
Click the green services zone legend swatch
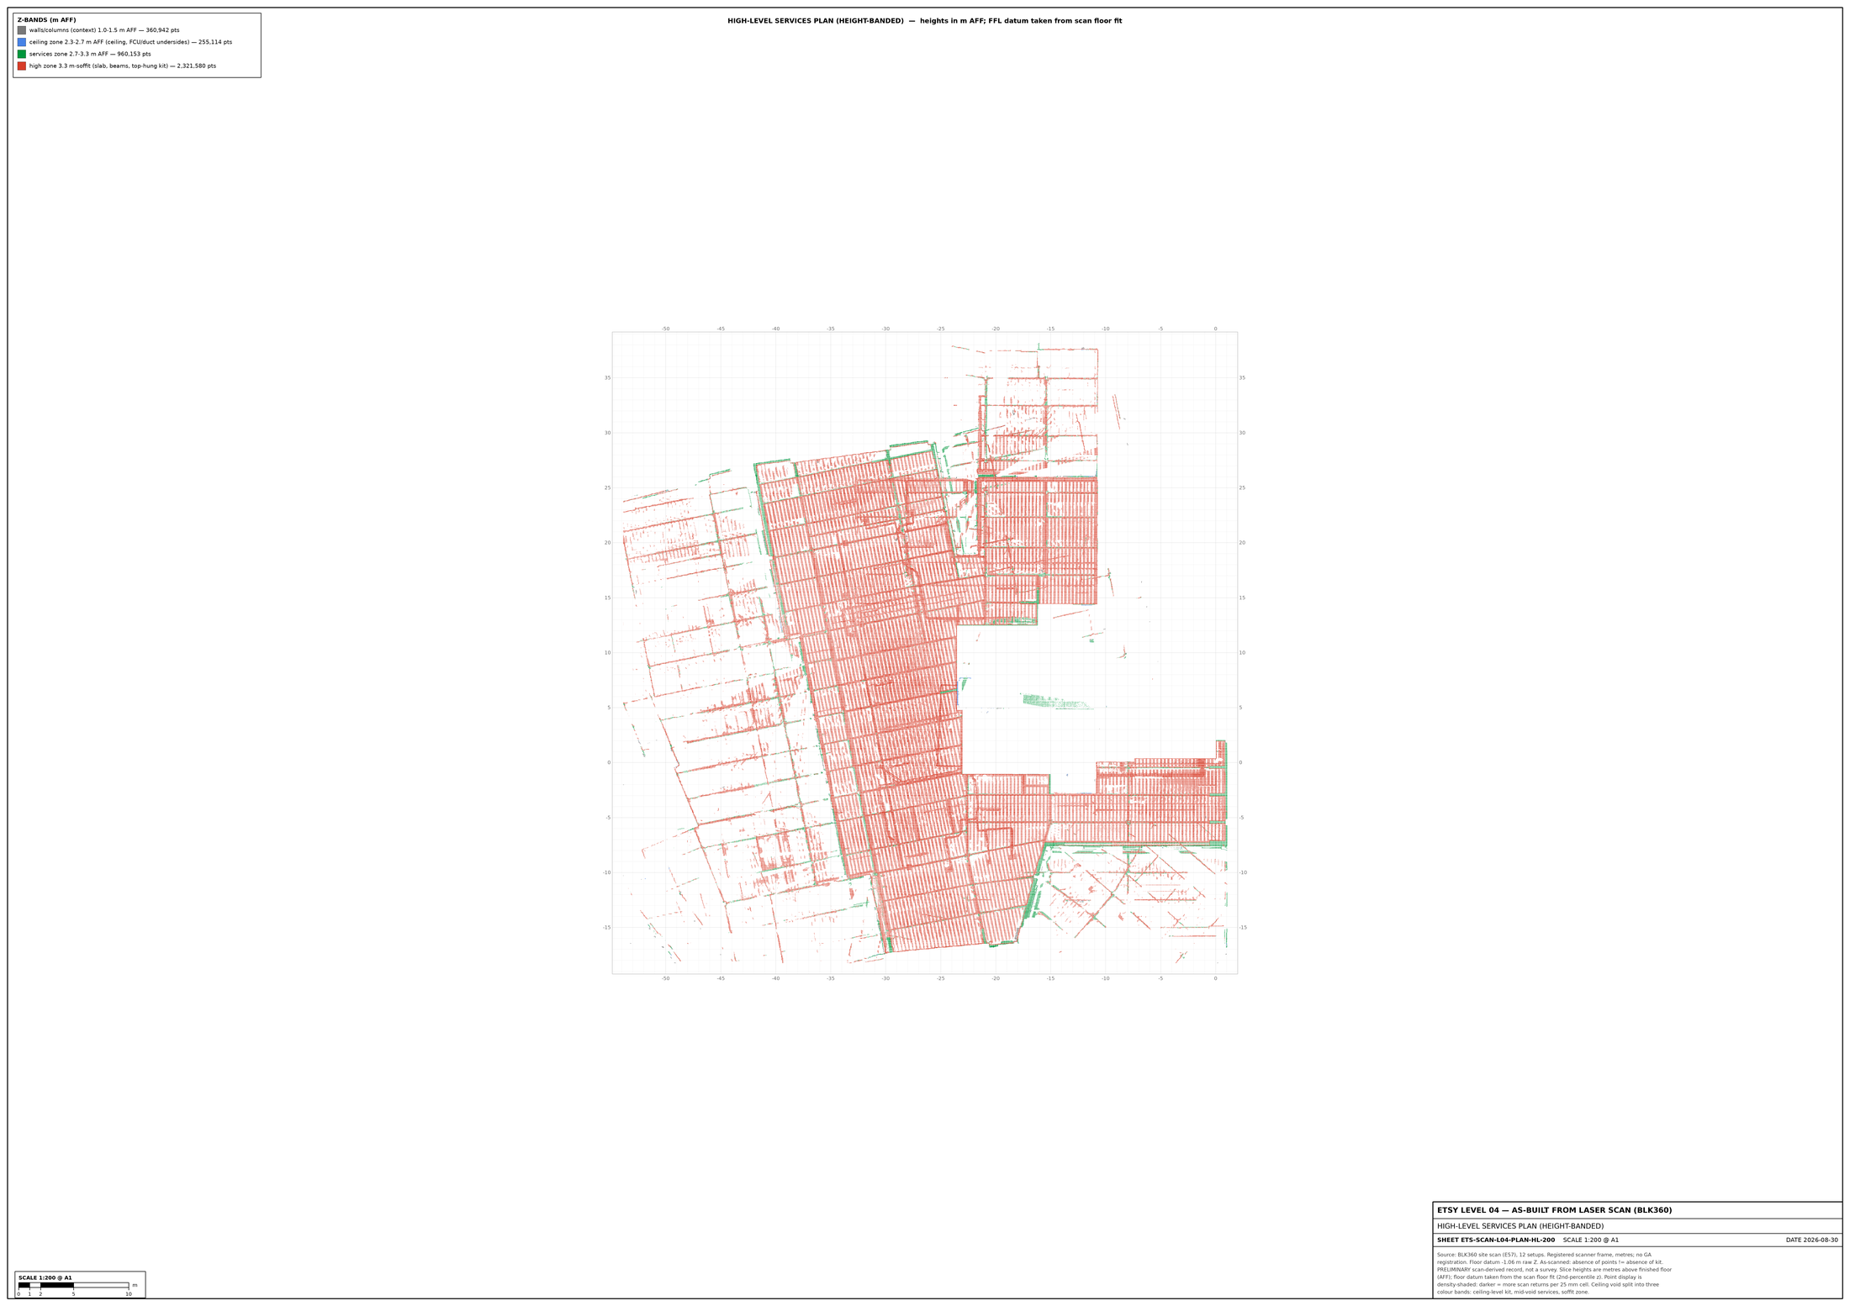point(22,54)
